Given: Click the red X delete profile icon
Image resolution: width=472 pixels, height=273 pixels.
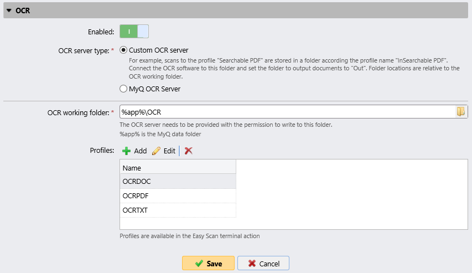Looking at the screenshot, I should point(189,151).
